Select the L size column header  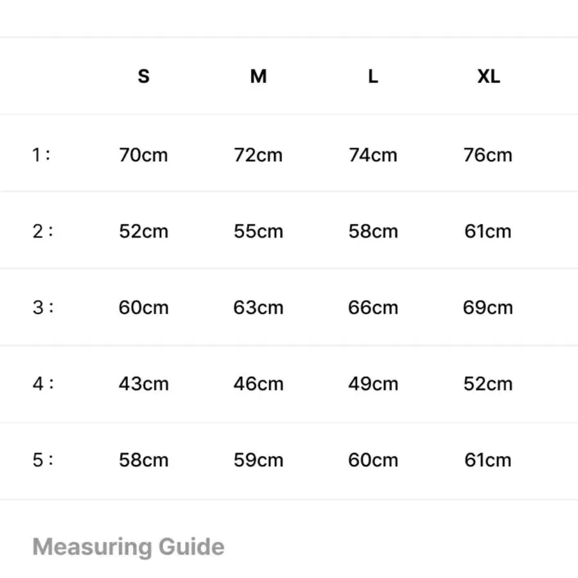pyautogui.click(x=373, y=76)
